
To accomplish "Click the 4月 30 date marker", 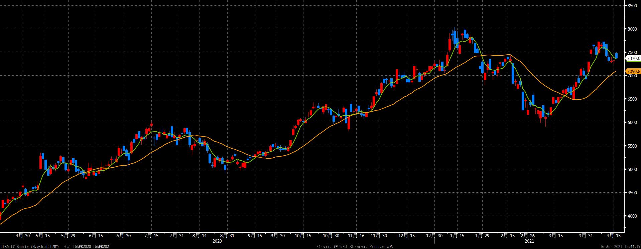I will [23, 236].
